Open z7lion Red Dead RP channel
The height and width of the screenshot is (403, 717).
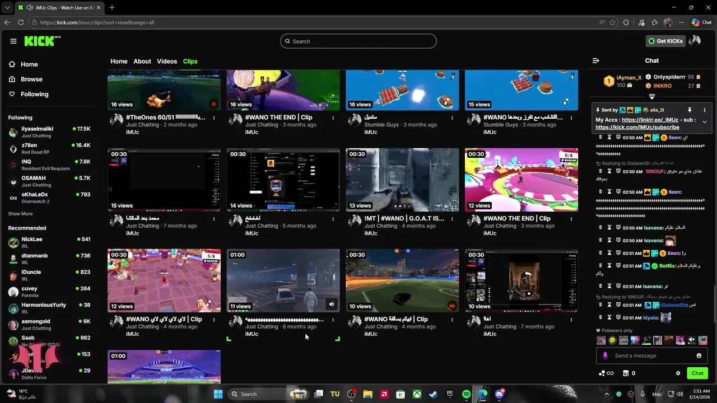pos(49,148)
